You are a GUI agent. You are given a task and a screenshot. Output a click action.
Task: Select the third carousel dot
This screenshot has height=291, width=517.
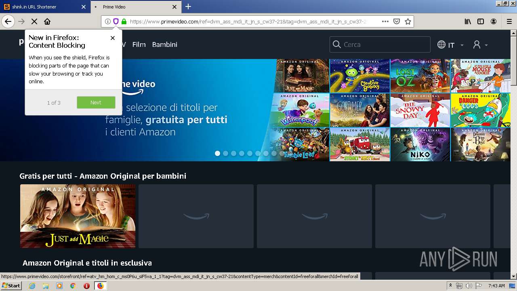(234, 153)
